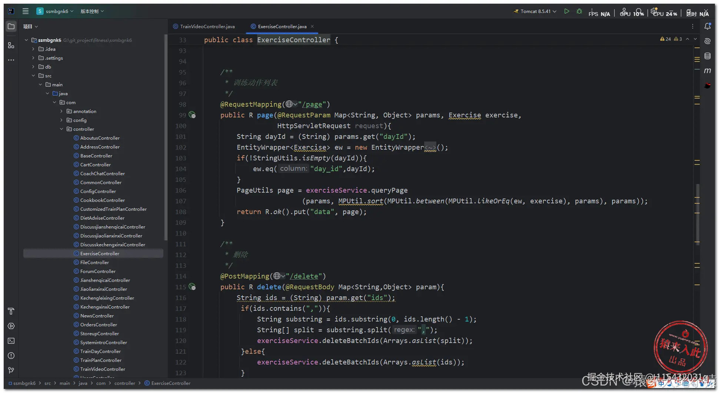
Task: Open TrainPlanController in the project tree
Action: (x=101, y=360)
